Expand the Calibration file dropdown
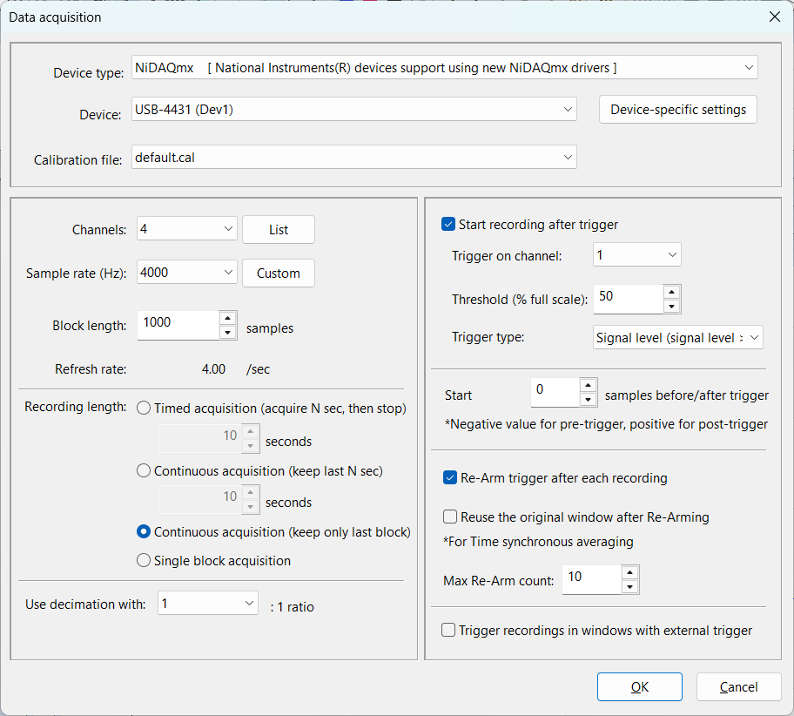Image resolution: width=794 pixels, height=716 pixels. 568,157
